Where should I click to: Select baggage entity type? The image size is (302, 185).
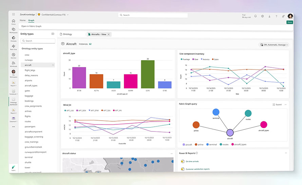[29, 96]
